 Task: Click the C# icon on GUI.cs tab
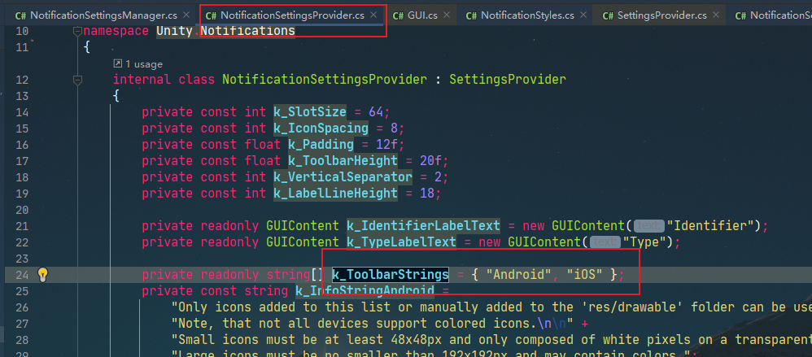398,15
